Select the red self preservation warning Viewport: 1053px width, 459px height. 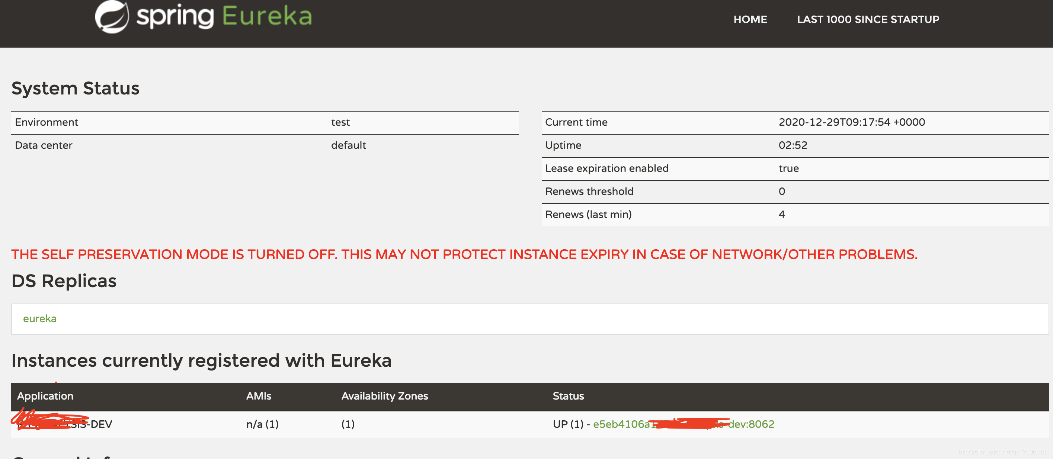(464, 254)
